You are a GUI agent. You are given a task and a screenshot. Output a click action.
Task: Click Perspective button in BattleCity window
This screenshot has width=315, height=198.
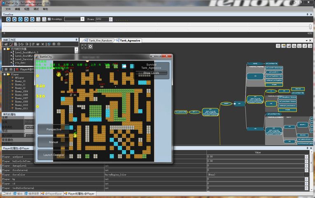point(54,129)
